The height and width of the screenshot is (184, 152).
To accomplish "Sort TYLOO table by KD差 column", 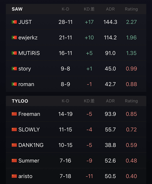I will 89,101.
